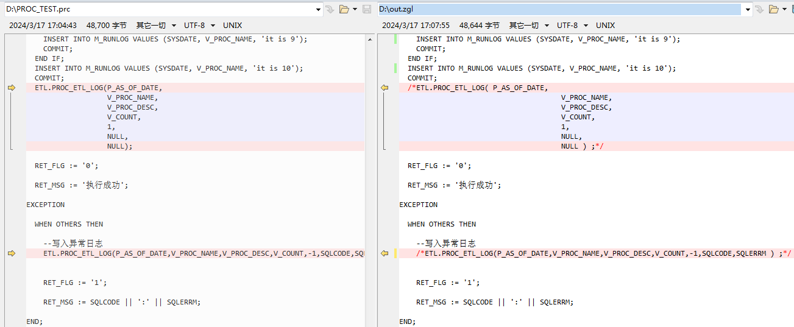The image size is (794, 327).
Task: Click the right pane reload arrow icon
Action: point(759,9)
